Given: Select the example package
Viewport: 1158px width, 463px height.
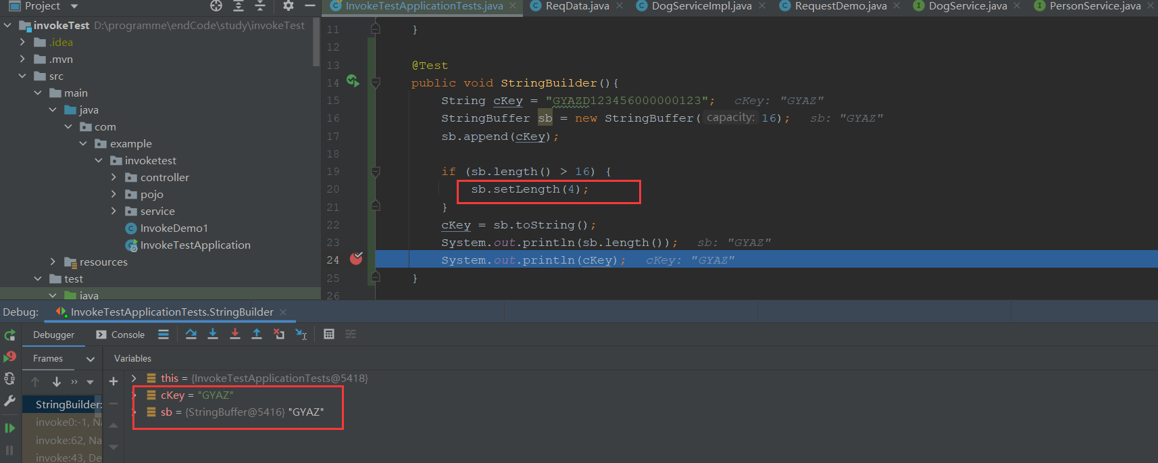Looking at the screenshot, I should pos(131,143).
